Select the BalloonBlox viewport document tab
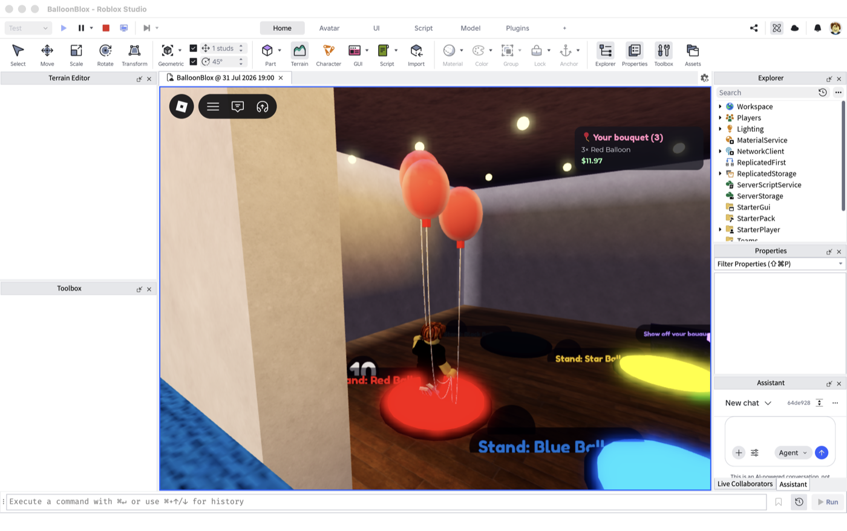This screenshot has width=847, height=531. pyautogui.click(x=225, y=78)
